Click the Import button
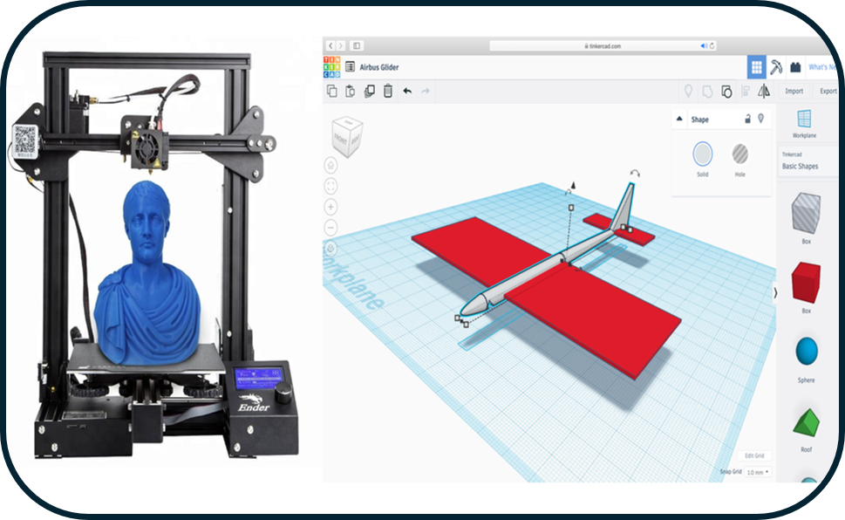Viewport: 845px width, 520px height. point(794,91)
